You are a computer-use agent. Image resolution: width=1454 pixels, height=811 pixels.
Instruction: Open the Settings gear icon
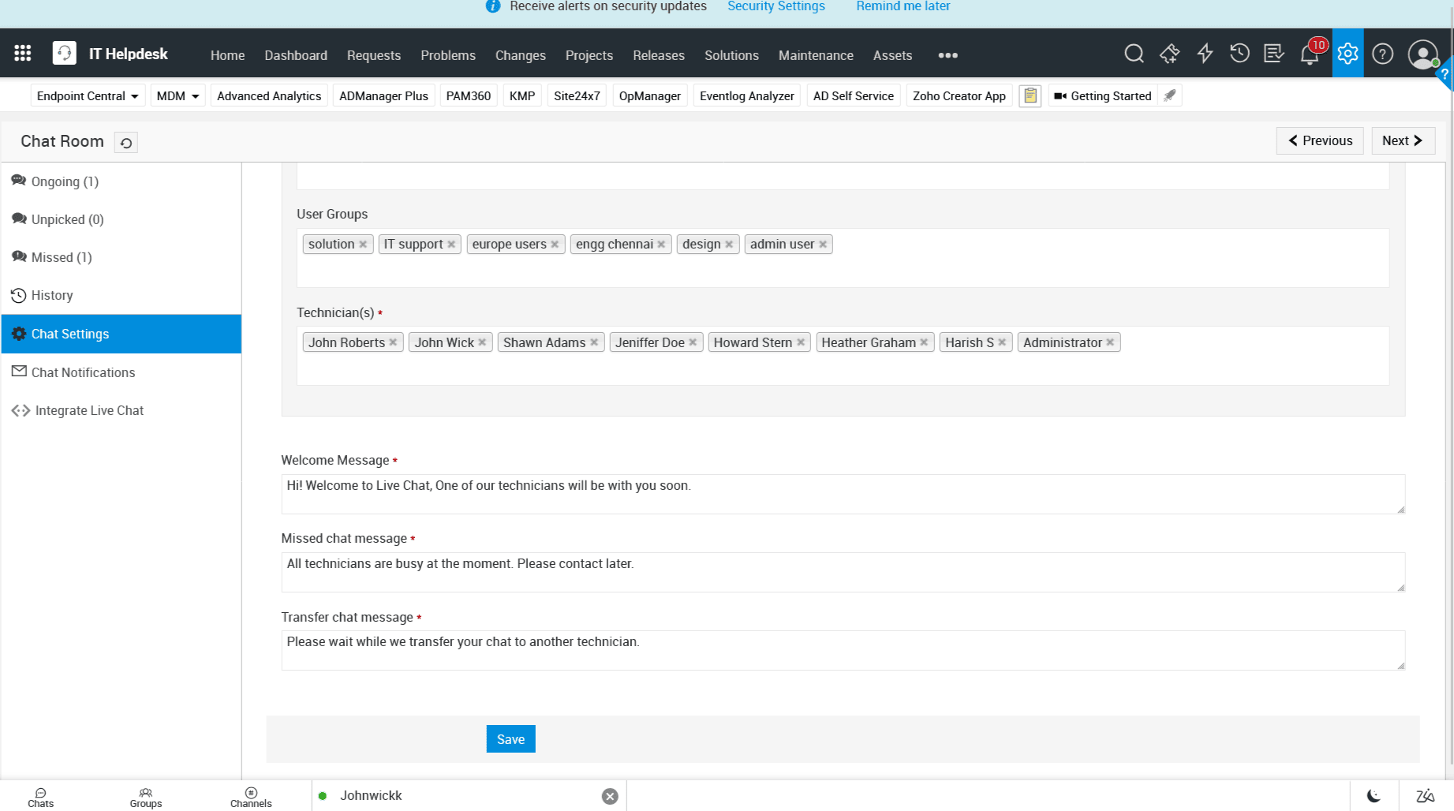(x=1347, y=54)
